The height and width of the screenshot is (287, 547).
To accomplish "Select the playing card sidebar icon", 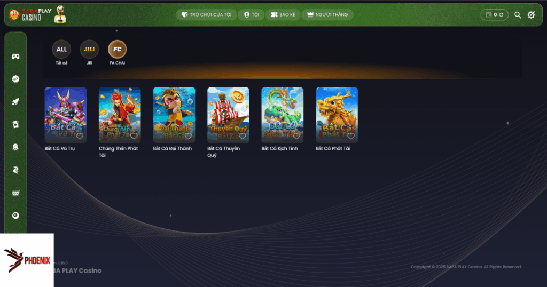I will click(x=15, y=124).
